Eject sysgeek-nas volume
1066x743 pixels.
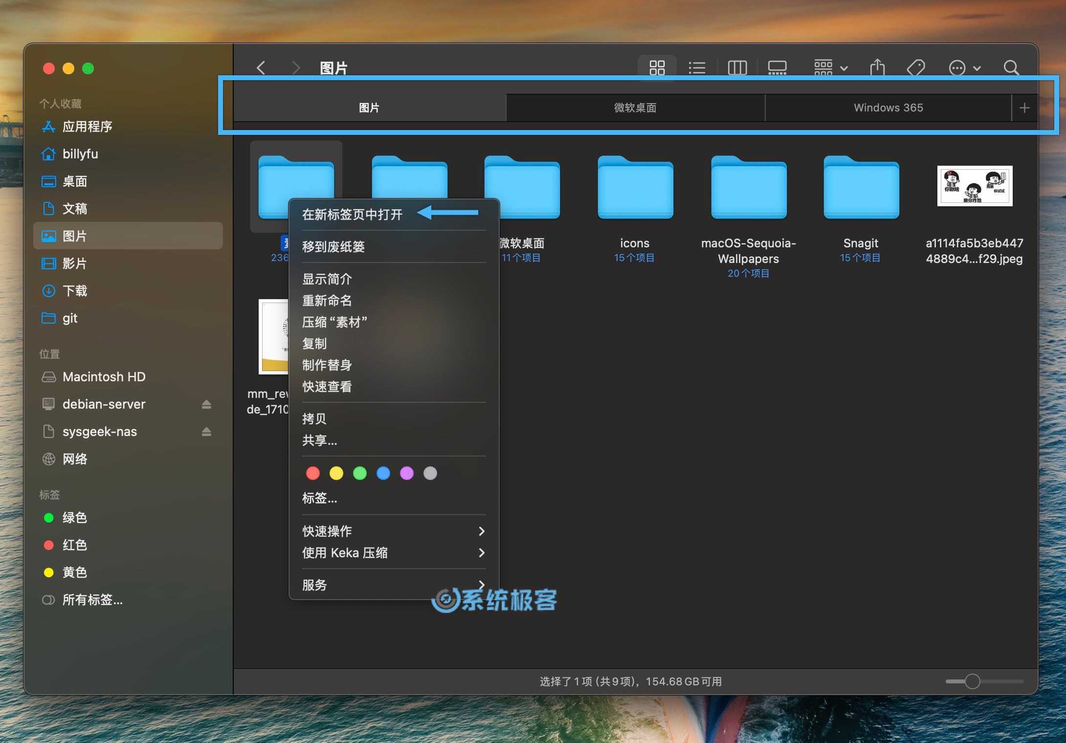(206, 432)
